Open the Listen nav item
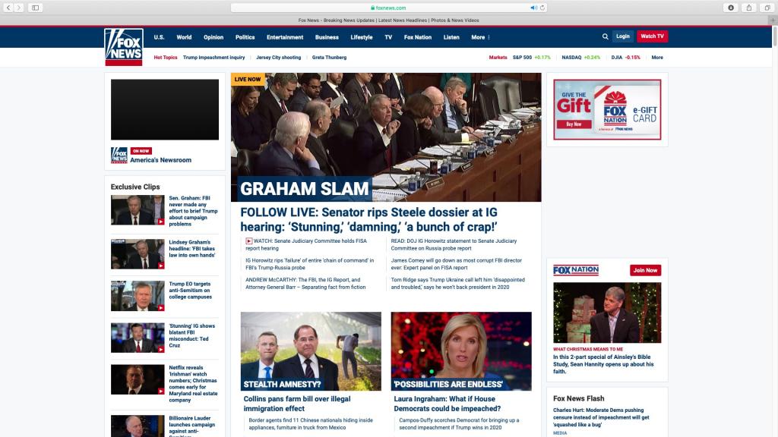Screen dimensions: 778x437 click(x=451, y=37)
